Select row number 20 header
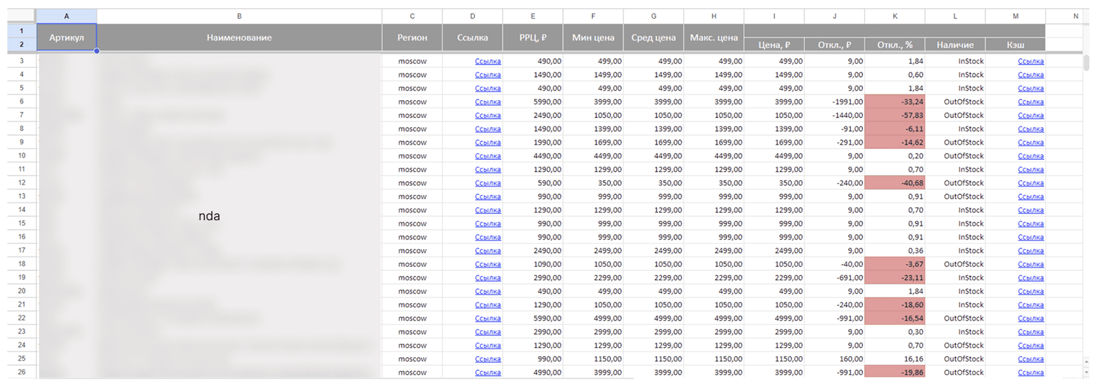The width and height of the screenshot is (1096, 391). (22, 291)
